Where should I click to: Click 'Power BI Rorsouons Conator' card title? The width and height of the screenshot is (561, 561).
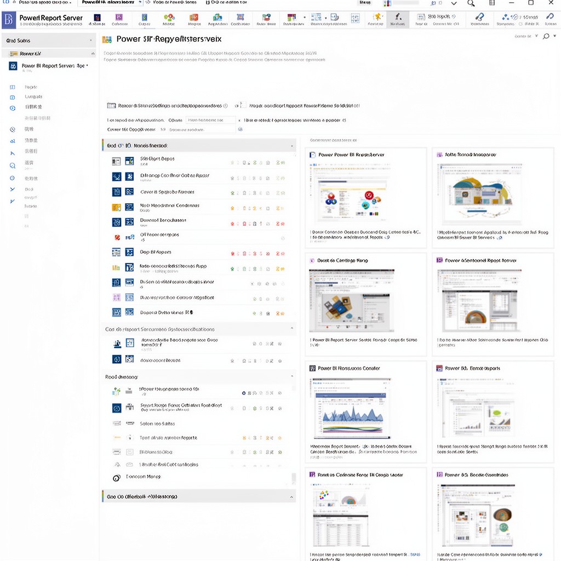[349, 368]
